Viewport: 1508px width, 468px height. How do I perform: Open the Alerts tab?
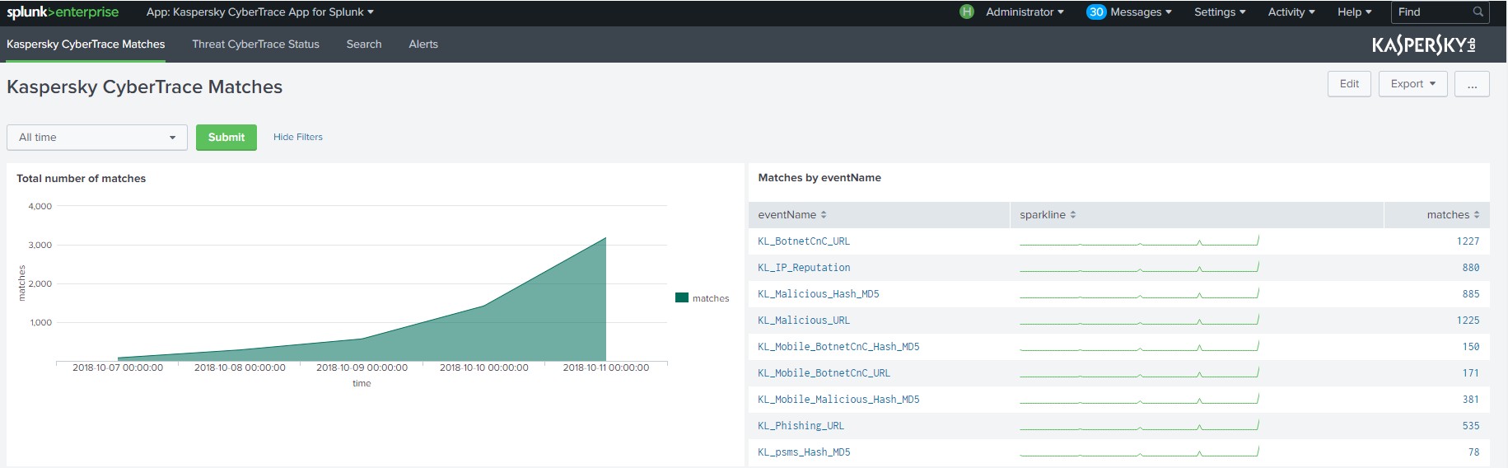423,44
